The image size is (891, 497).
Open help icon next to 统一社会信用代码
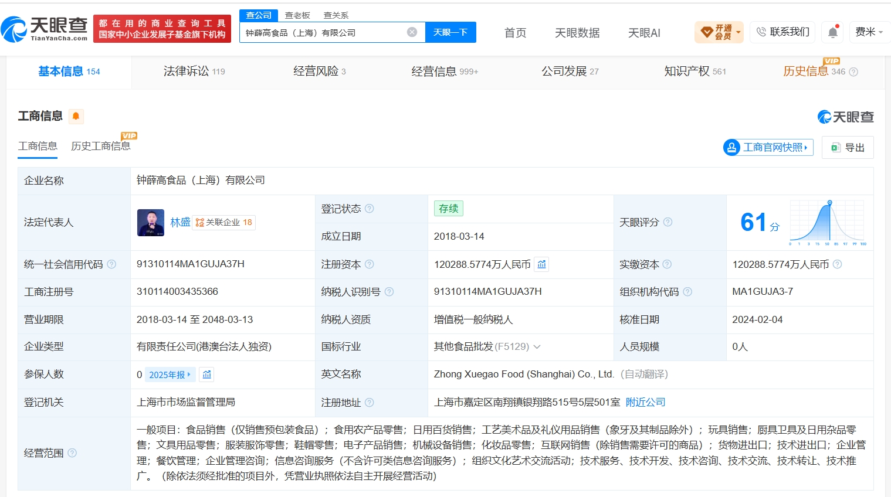pos(111,264)
